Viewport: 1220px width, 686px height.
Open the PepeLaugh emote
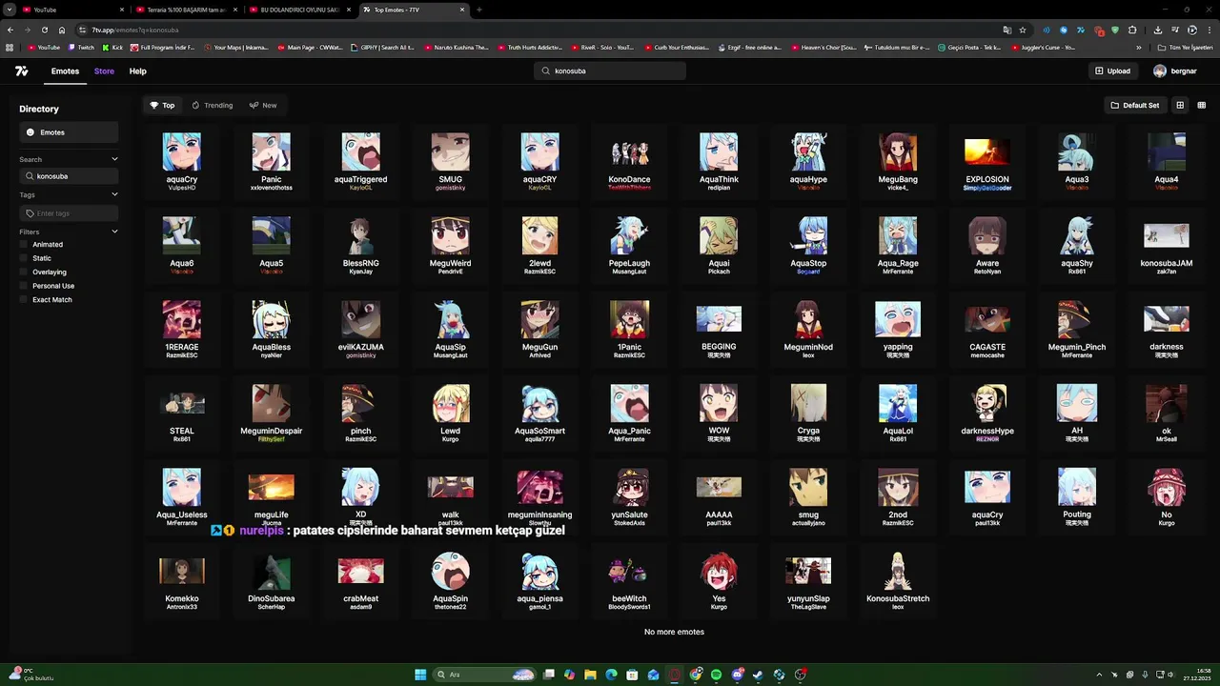[x=629, y=244]
